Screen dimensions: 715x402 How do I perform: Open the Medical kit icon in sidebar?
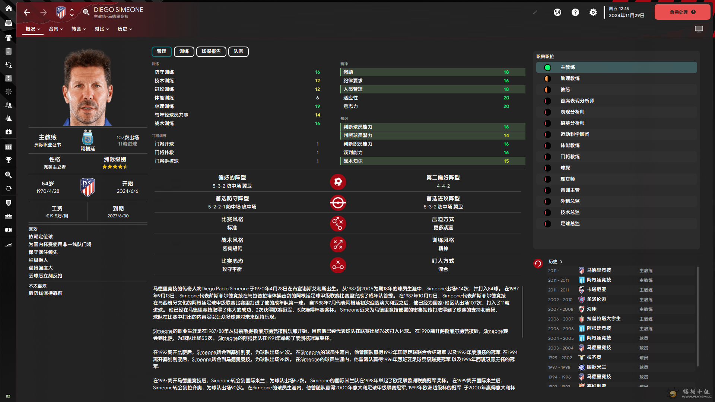(x=9, y=132)
